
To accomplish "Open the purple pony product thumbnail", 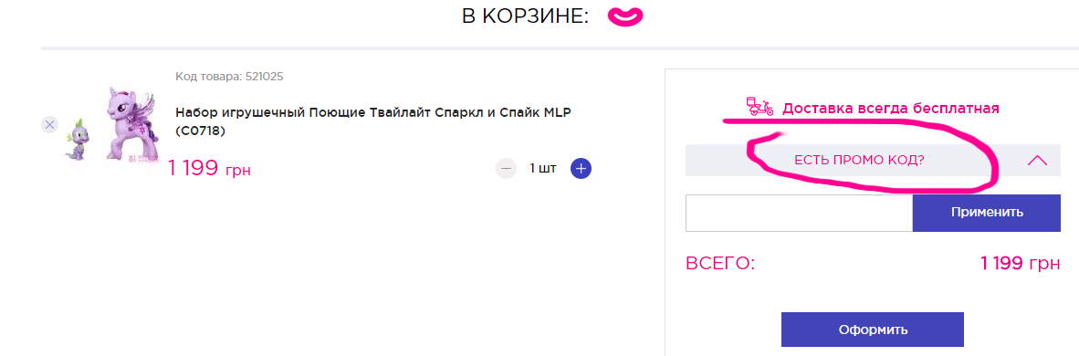I will pyautogui.click(x=131, y=124).
